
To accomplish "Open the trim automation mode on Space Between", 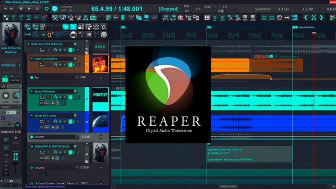I will pos(44,103).
